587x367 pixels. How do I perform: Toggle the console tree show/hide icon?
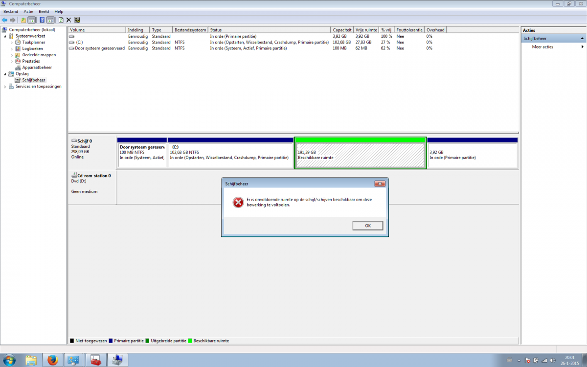coord(31,20)
